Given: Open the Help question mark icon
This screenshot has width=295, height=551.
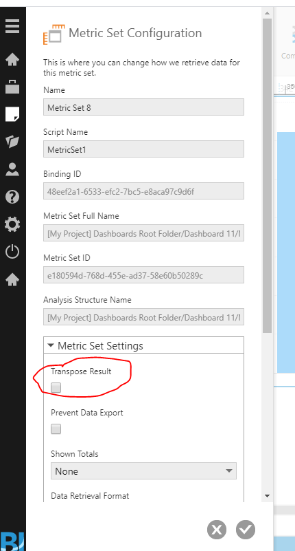Looking at the screenshot, I should [12, 197].
